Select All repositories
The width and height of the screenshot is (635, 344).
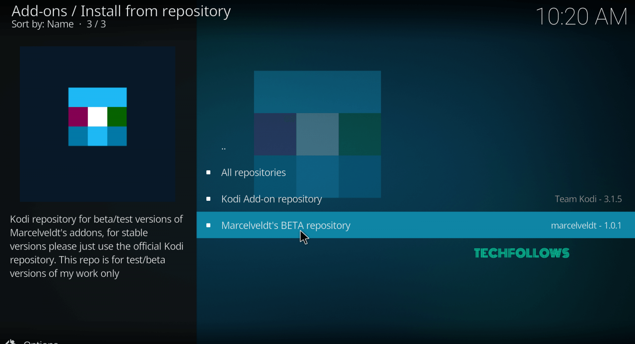point(416,173)
